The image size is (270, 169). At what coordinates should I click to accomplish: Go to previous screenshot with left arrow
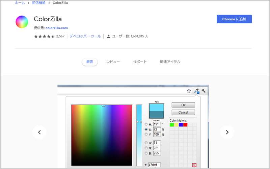(x=39, y=132)
